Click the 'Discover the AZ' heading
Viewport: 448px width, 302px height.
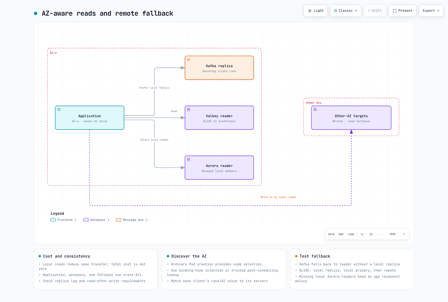coord(189,256)
